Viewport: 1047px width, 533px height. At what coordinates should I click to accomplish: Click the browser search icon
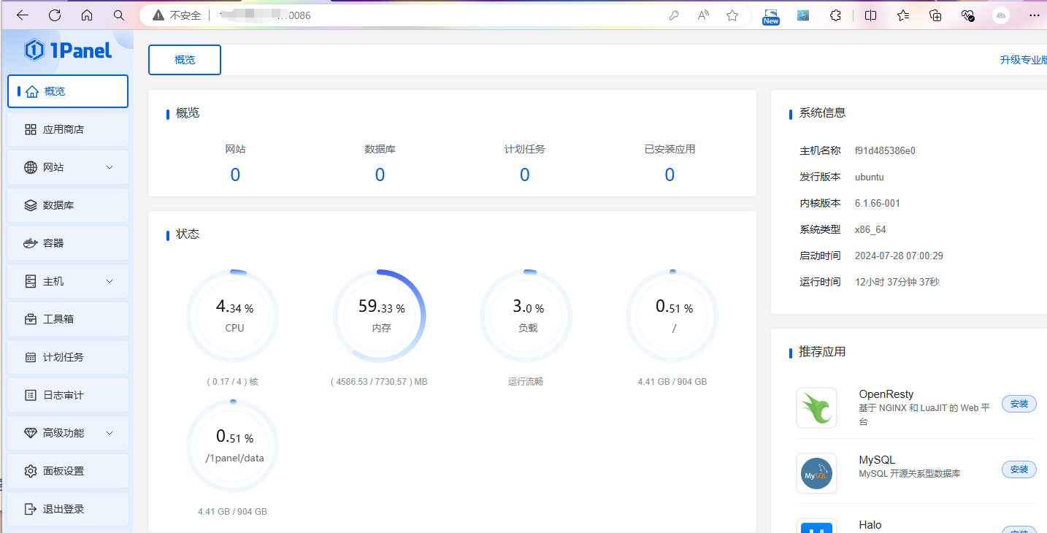click(119, 15)
